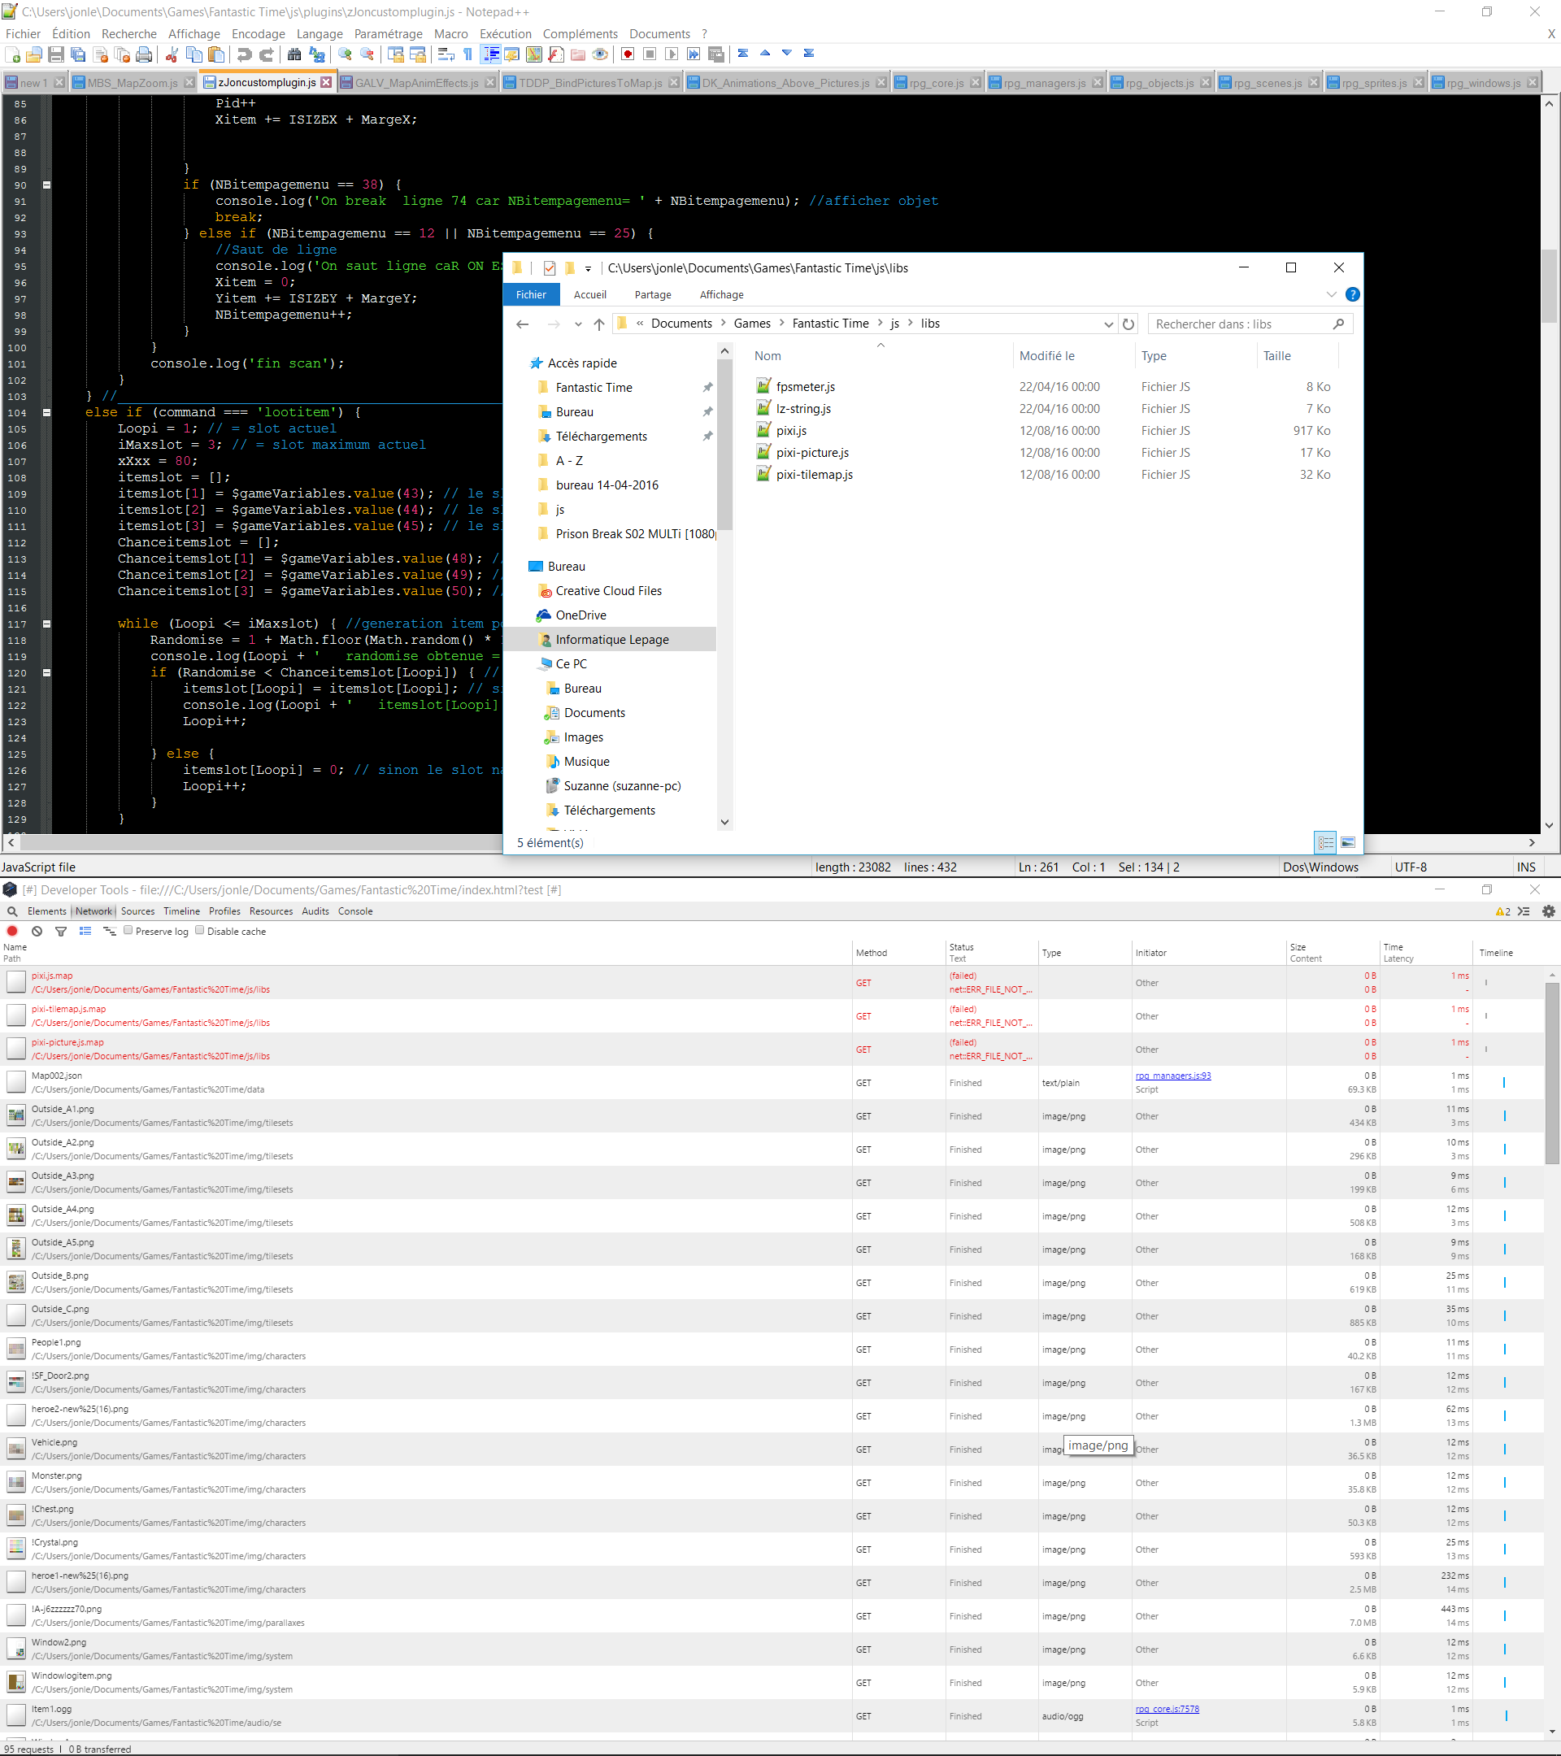Click the Explorer help question mark icon
Image resolution: width=1561 pixels, height=1756 pixels.
(1352, 294)
